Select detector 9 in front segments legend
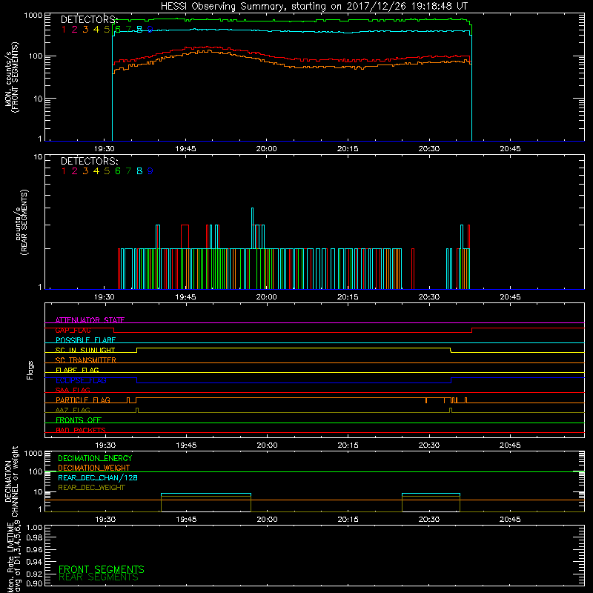The image size is (593, 593). tap(150, 30)
